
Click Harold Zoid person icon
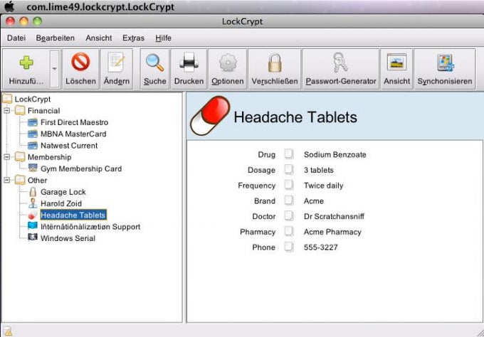[x=33, y=203]
